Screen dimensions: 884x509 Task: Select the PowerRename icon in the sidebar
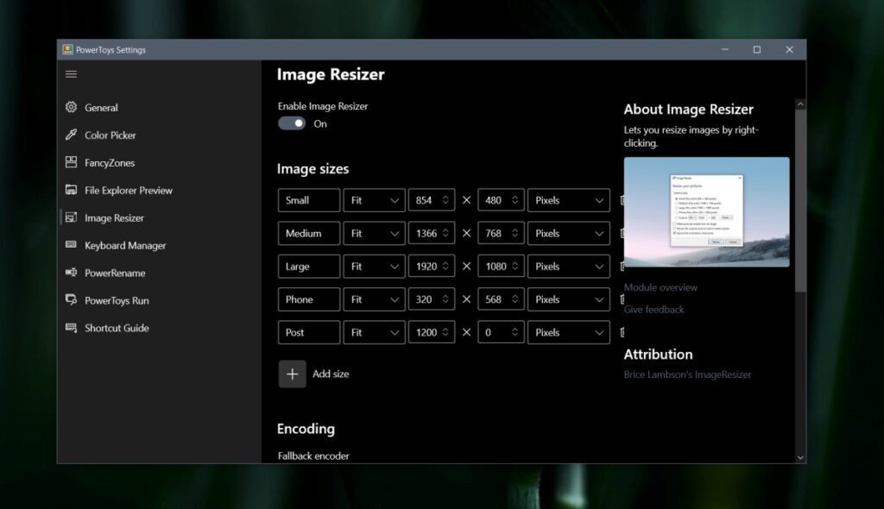(x=73, y=273)
